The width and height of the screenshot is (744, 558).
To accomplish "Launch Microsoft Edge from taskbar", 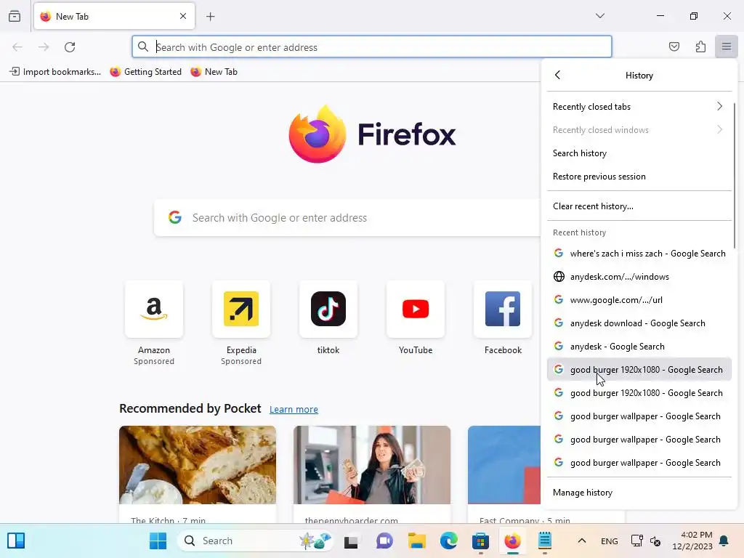I will click(449, 541).
